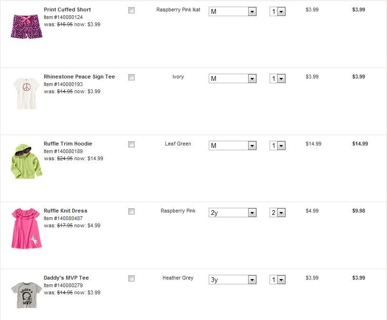
Task: Change the 2y size for Ruffle Knit Dress
Action: (x=232, y=213)
